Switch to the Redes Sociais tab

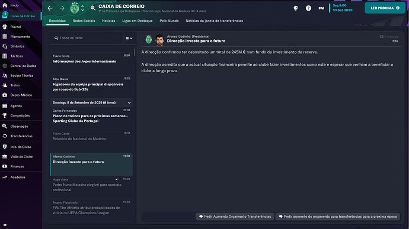click(x=84, y=21)
